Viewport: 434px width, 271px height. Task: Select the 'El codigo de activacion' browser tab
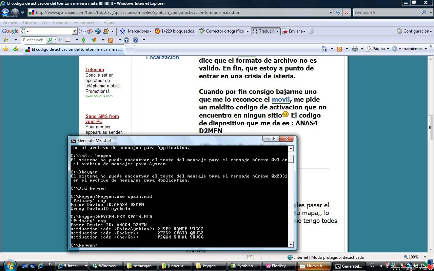click(x=74, y=49)
